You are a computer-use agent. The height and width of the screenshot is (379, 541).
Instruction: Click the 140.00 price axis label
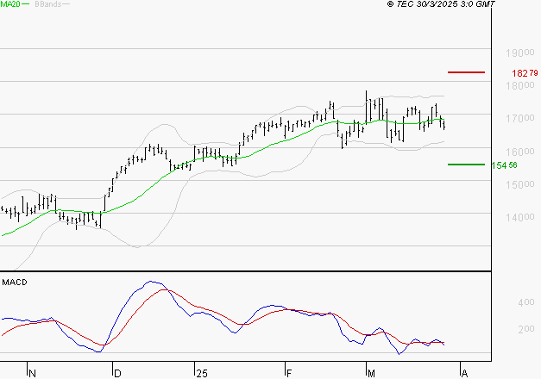click(520, 217)
